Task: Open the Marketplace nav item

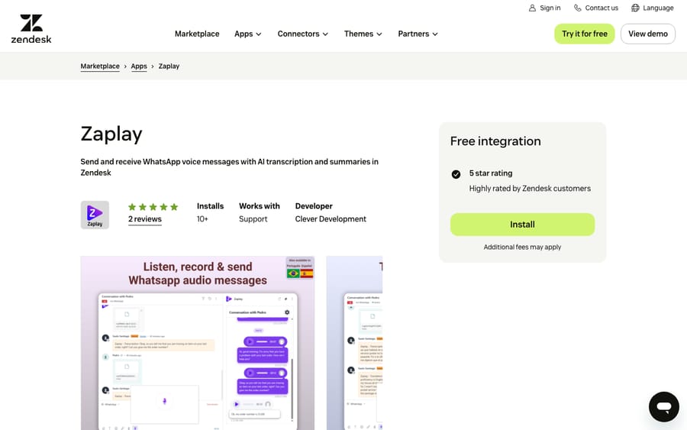Action: tap(197, 34)
